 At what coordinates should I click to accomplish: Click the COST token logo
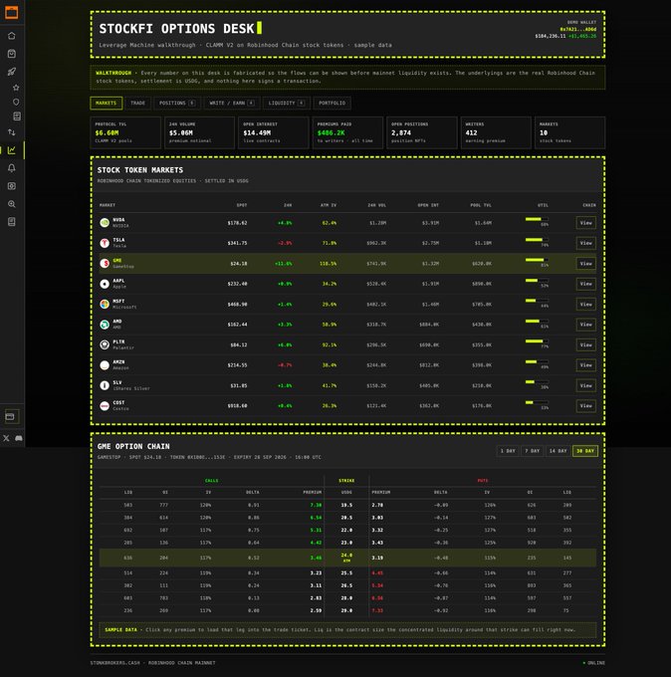(x=105, y=406)
